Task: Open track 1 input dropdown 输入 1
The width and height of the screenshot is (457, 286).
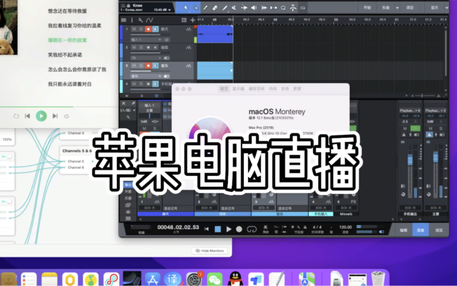Action: coord(146,40)
